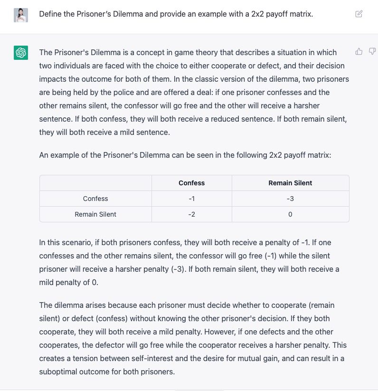Toggle thumbs down feedback on the answer

coord(372,51)
